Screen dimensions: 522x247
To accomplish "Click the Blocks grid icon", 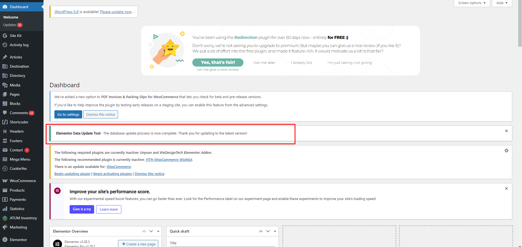I will 5,104.
